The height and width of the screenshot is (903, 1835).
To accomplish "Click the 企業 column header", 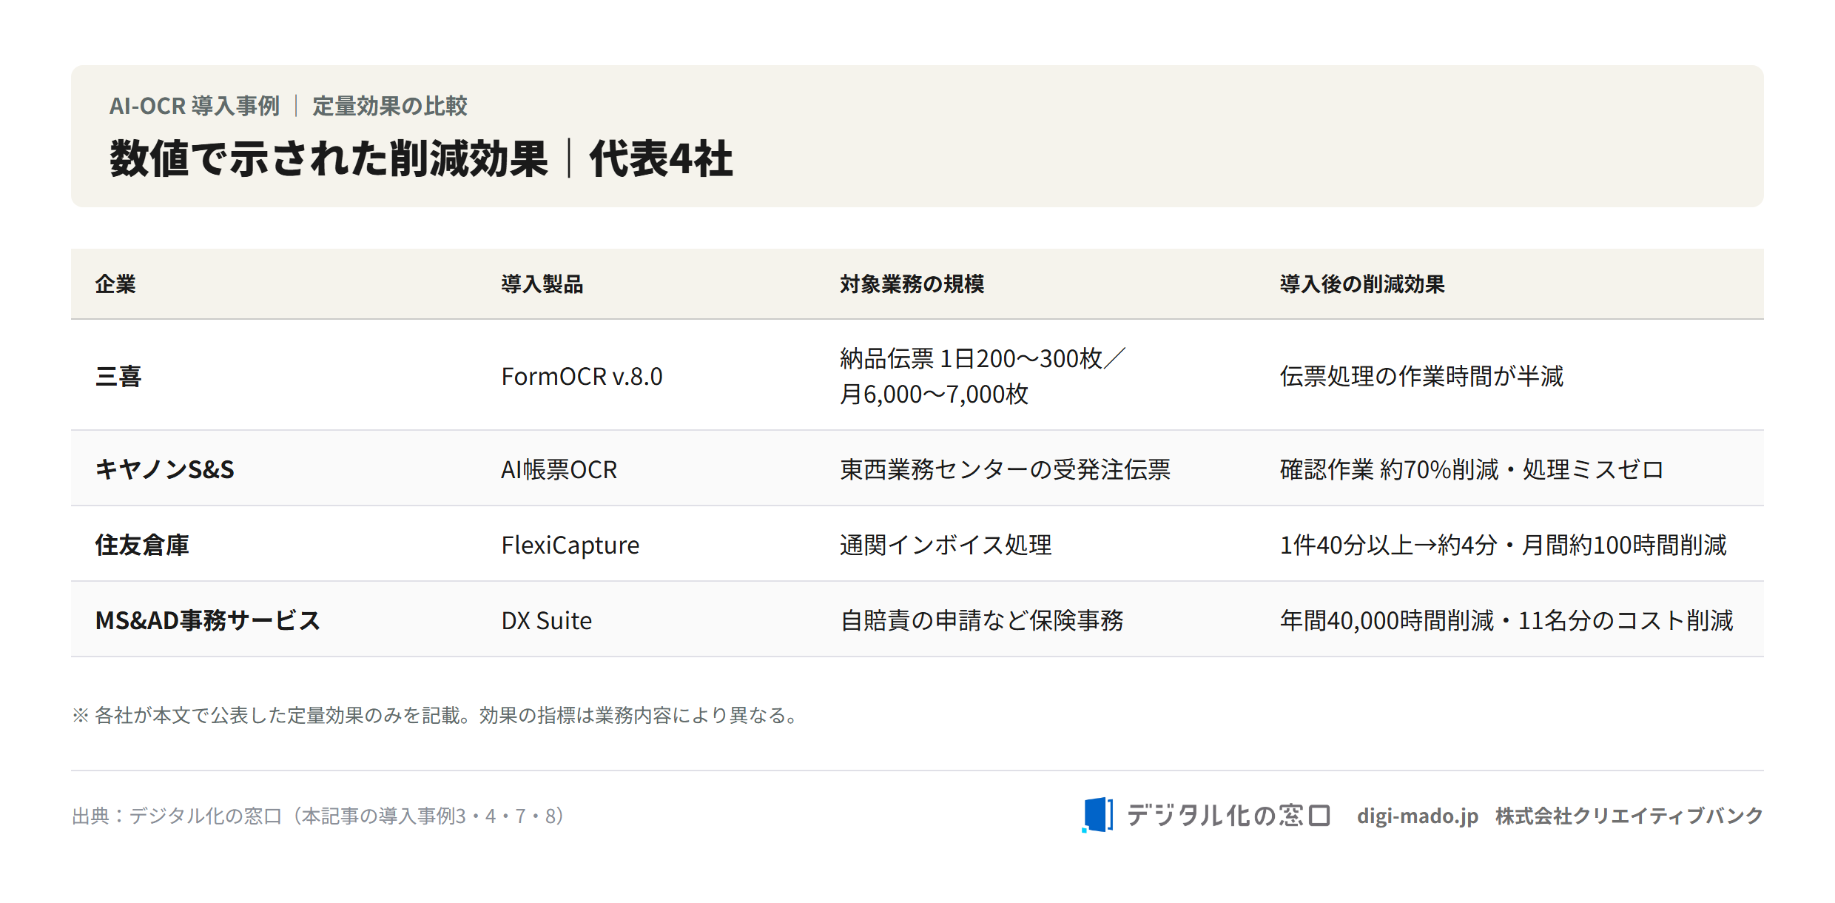I will click(115, 284).
